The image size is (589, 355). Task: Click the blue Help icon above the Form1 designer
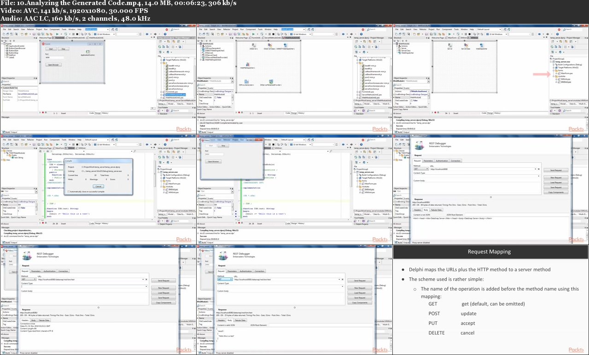pos(165,34)
